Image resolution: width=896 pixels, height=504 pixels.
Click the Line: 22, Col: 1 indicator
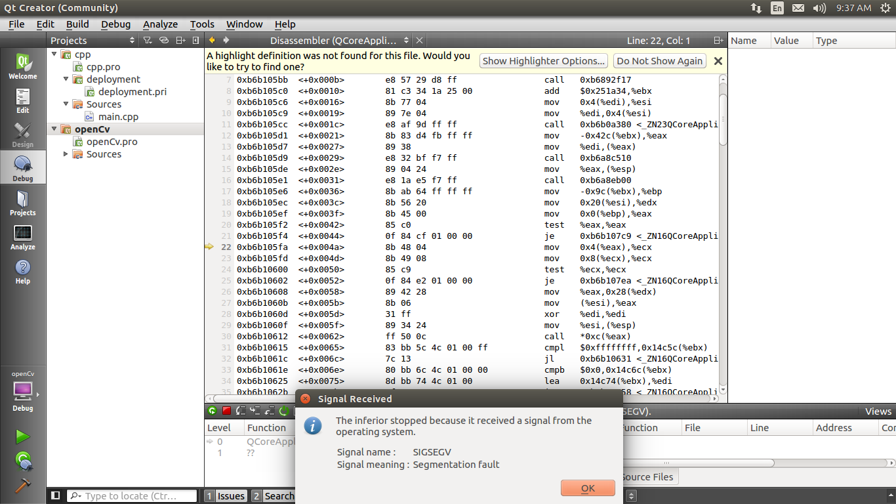[x=659, y=41]
